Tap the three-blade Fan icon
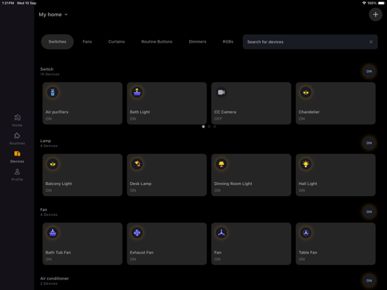The image size is (387, 290). click(x=222, y=233)
